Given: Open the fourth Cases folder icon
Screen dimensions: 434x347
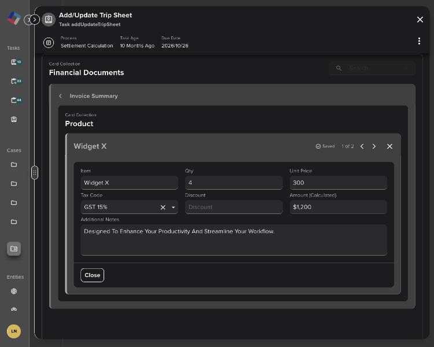Looking at the screenshot, I should click(x=14, y=222).
